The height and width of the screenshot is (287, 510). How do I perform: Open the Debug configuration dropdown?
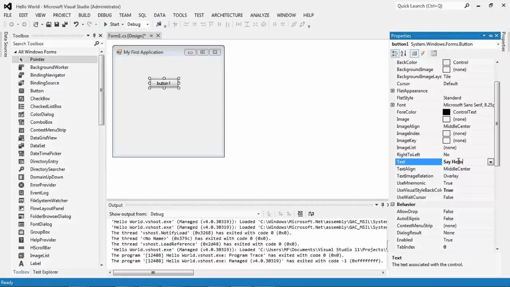(147, 24)
